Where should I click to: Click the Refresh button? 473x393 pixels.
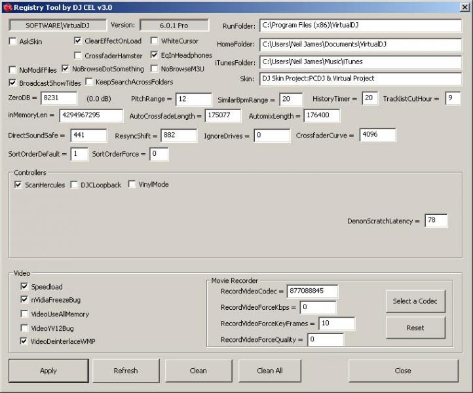click(x=125, y=371)
